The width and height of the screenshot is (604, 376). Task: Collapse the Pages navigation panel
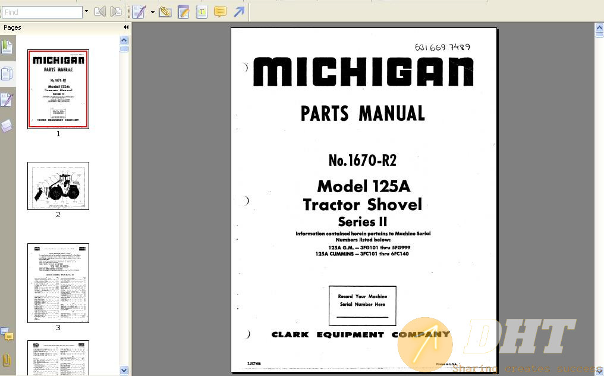pos(126,27)
